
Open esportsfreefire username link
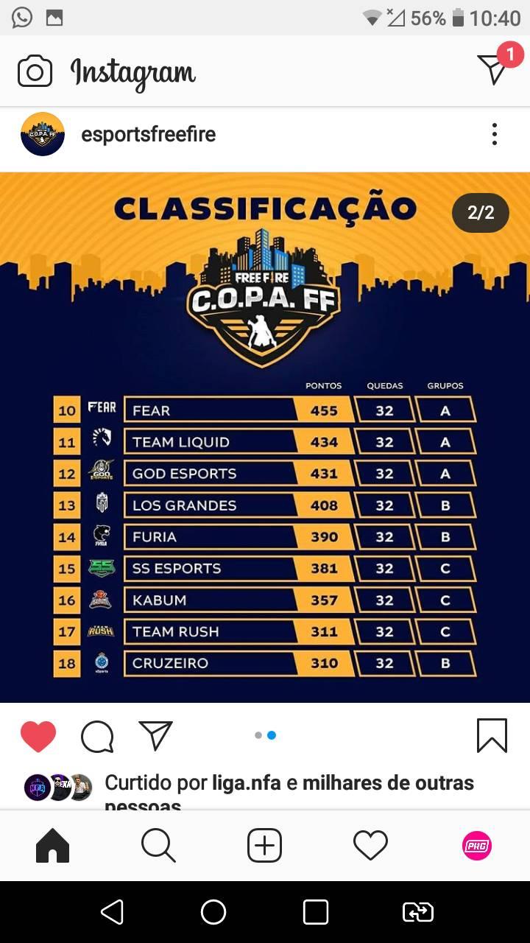(149, 134)
